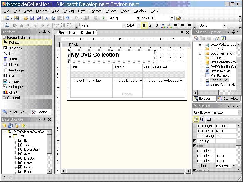Switch to the Class View tab
243x182 pixels.
pos(228,98)
